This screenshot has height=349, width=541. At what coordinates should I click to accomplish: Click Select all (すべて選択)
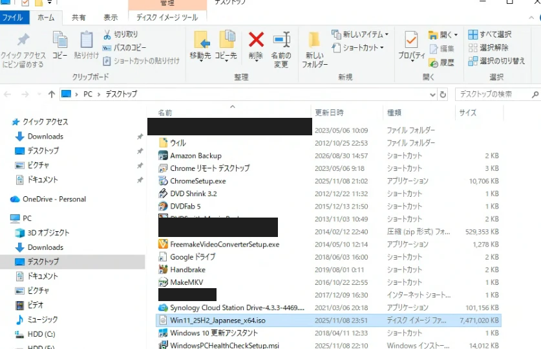click(490, 34)
